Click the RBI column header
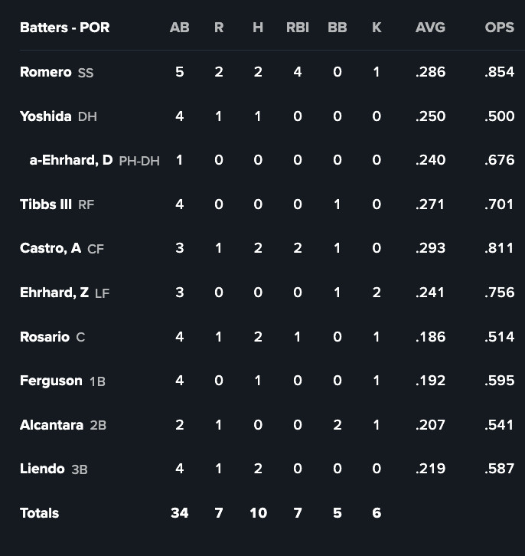 (297, 28)
